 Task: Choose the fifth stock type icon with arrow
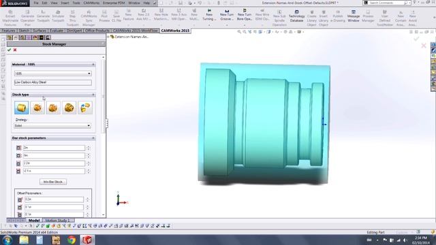[x=85, y=108]
